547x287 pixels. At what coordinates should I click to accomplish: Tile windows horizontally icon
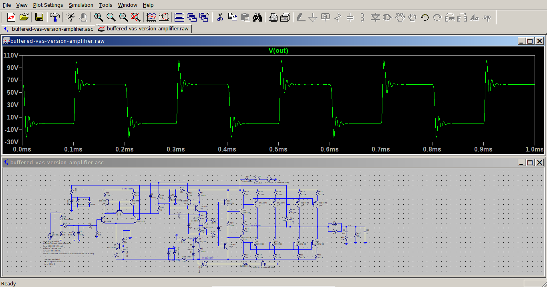179,17
